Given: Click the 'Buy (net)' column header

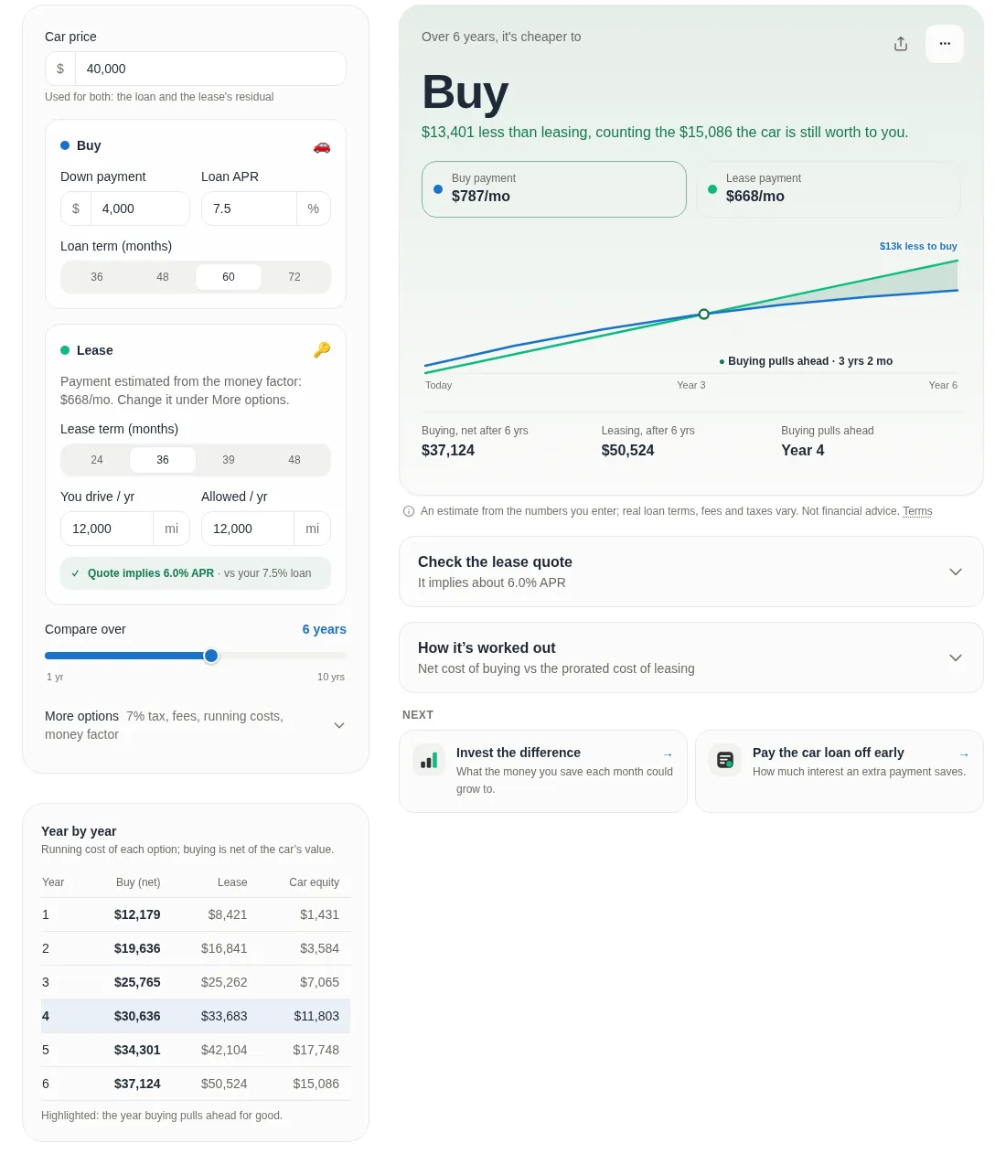Looking at the screenshot, I should [x=138, y=882].
